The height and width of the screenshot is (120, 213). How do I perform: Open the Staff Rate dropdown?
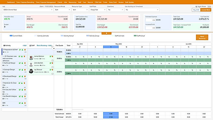click(x=98, y=10)
